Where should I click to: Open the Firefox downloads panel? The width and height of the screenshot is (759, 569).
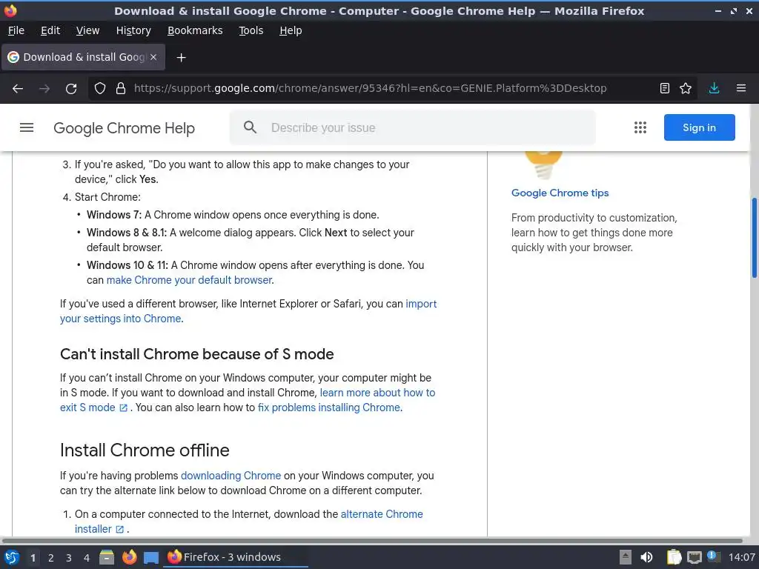tap(714, 88)
